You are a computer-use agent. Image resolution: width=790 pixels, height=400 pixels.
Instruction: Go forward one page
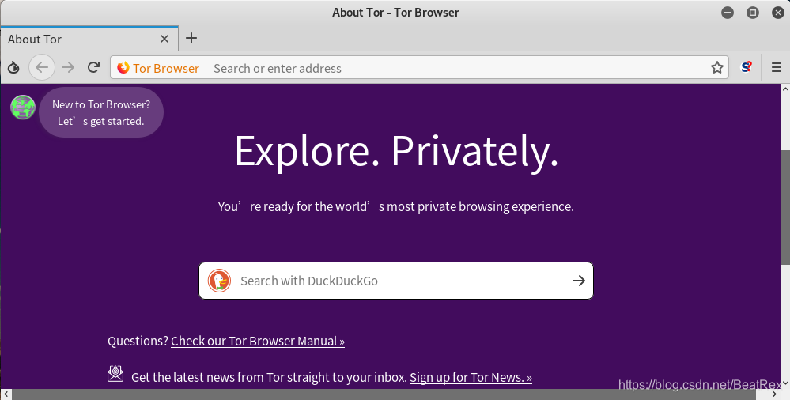68,67
